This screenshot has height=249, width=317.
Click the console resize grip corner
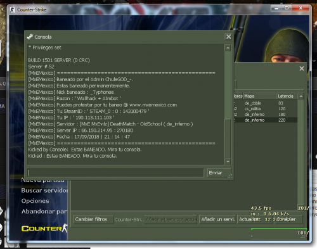tap(230, 176)
